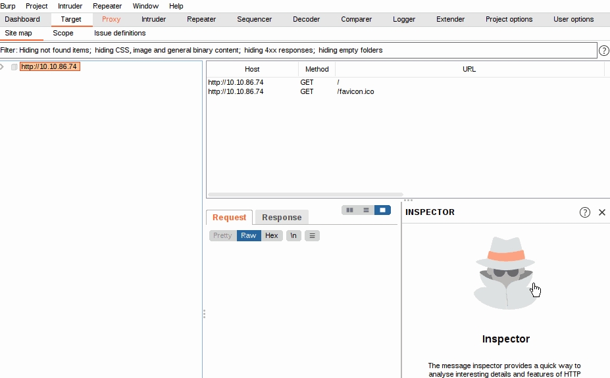The height and width of the screenshot is (378, 610).
Task: Select the /favicon.ico request row
Action: click(355, 92)
